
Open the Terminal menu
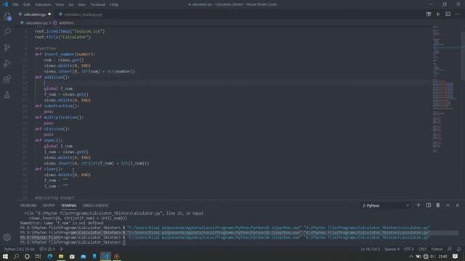point(97,4)
